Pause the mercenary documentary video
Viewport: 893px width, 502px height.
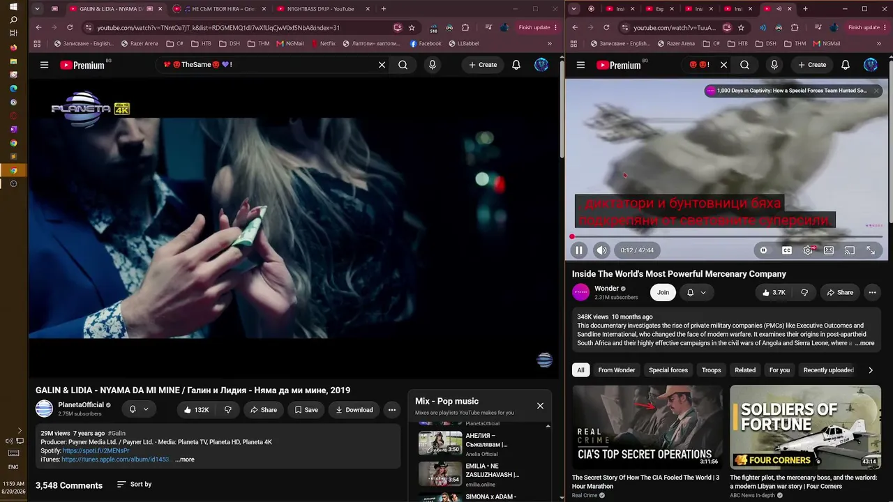click(x=579, y=250)
